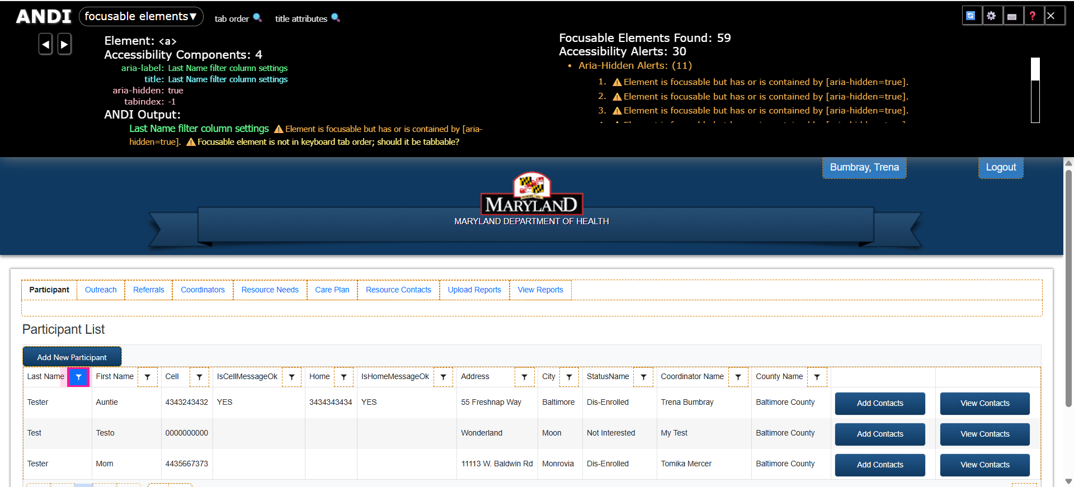Switch to the Care Plan tab
The height and width of the screenshot is (487, 1074).
(x=332, y=290)
